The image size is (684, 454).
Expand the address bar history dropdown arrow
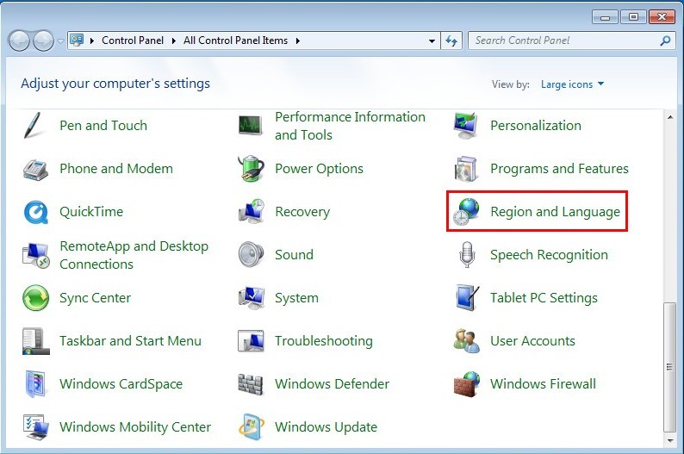point(432,40)
